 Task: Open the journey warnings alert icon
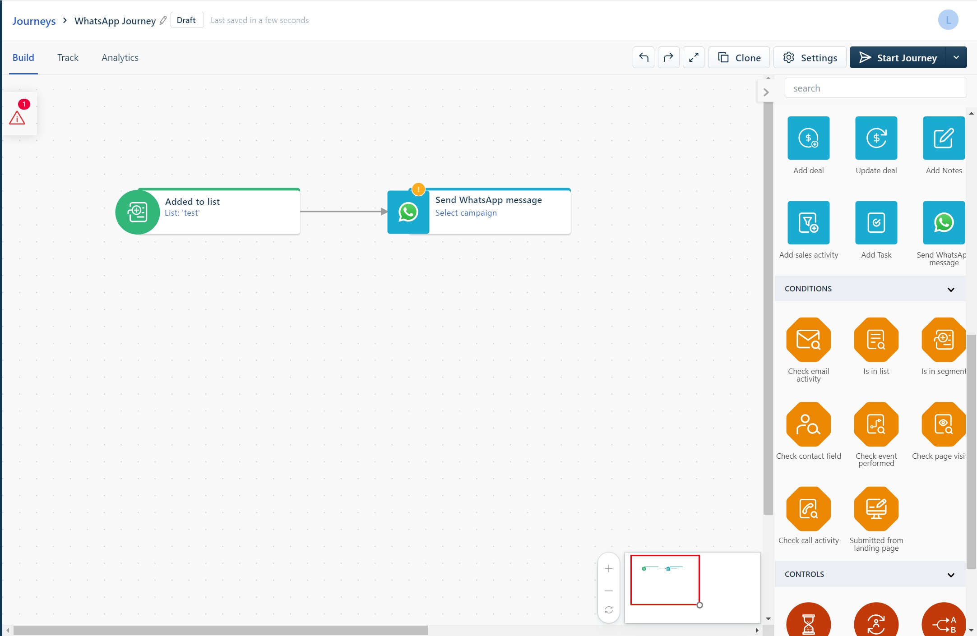tap(18, 117)
